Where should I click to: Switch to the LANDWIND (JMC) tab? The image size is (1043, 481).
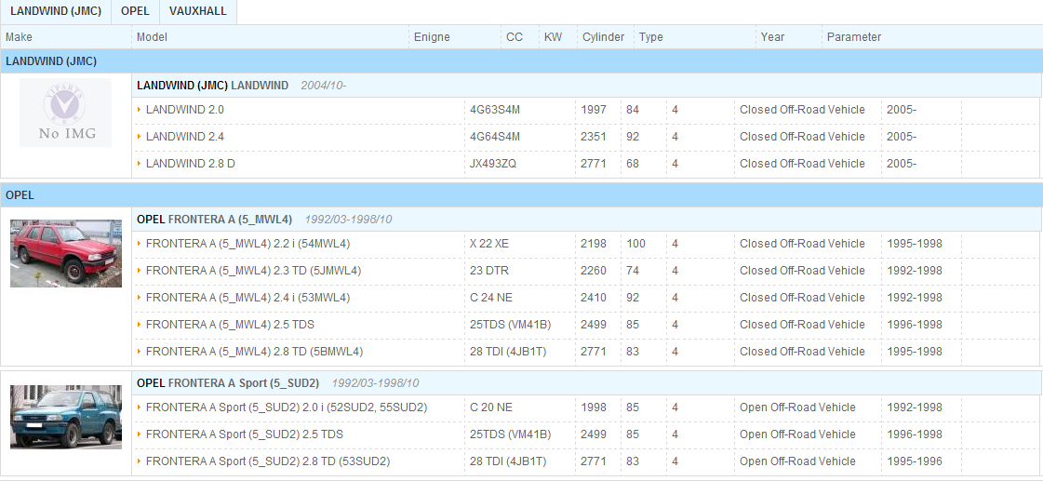(x=56, y=11)
